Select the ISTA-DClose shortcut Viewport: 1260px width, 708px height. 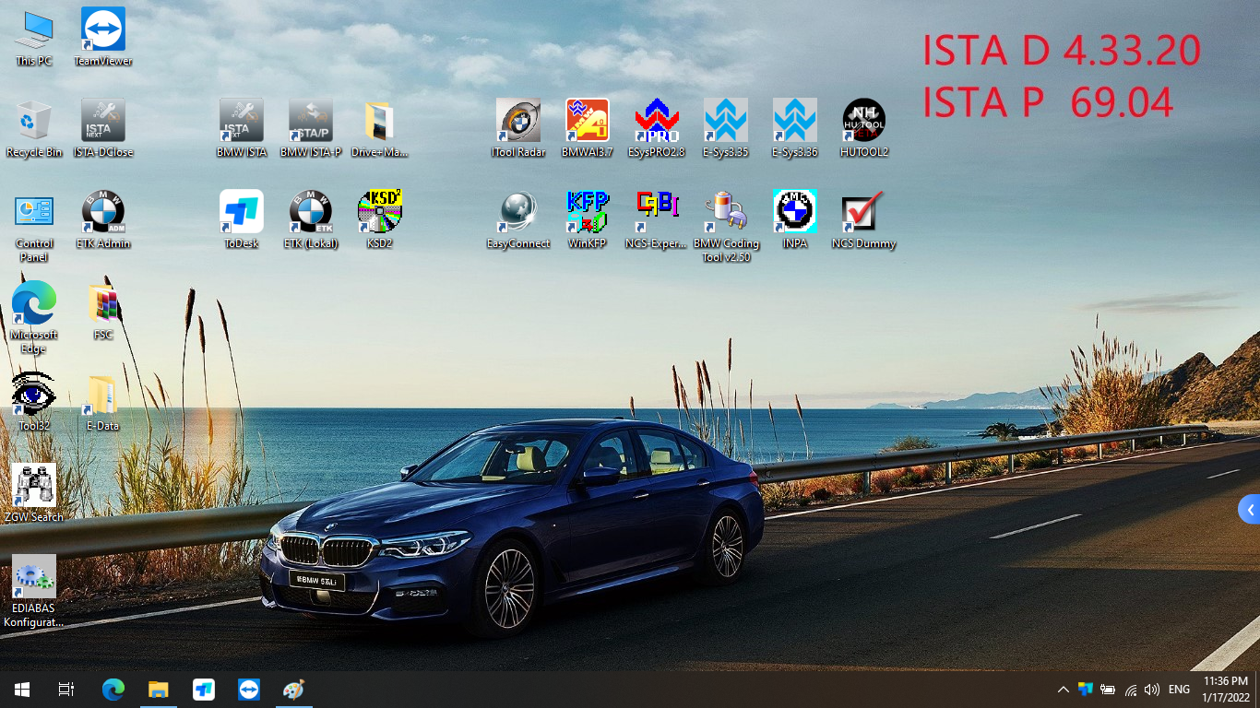[x=103, y=128]
